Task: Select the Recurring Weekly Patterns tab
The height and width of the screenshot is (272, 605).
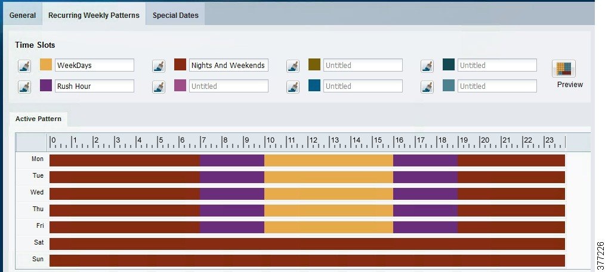Action: [94, 16]
